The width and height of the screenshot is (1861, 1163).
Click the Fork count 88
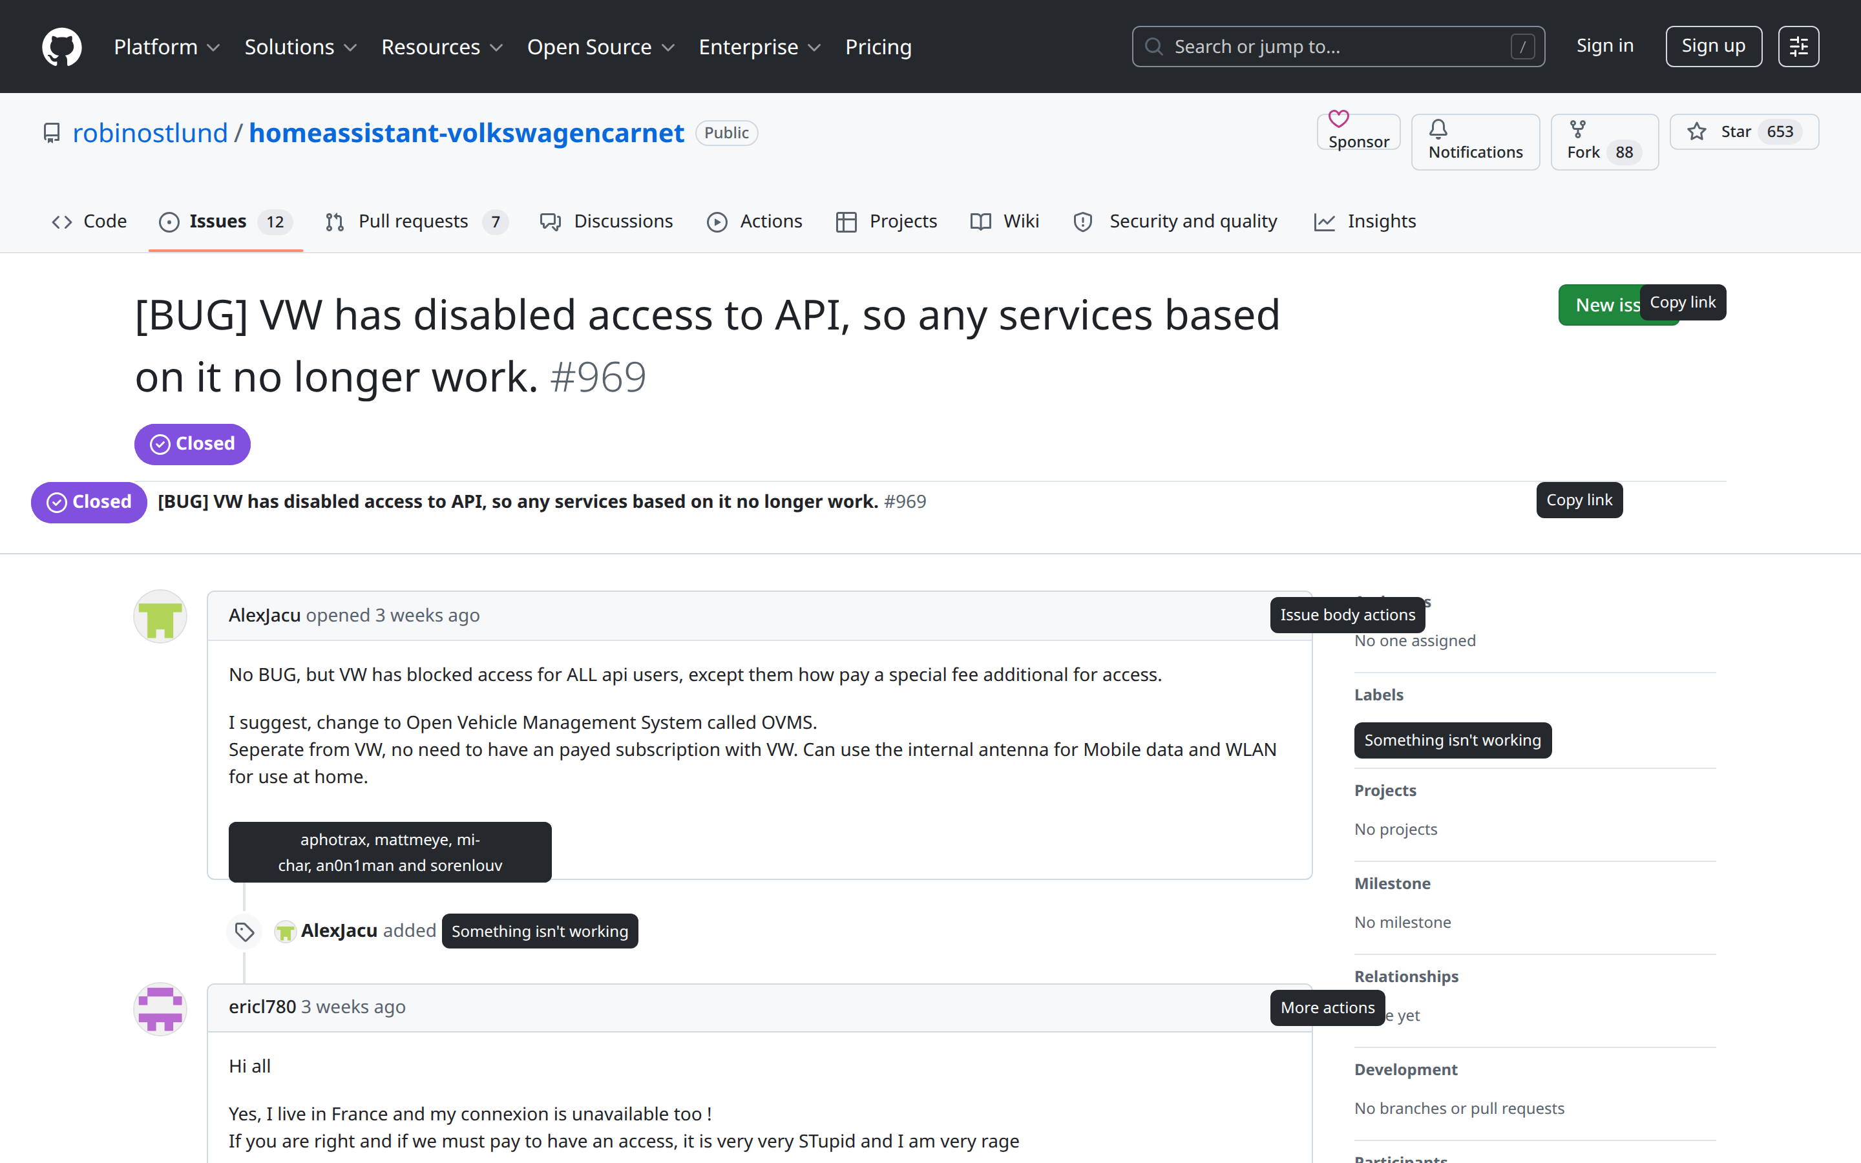(x=1623, y=152)
